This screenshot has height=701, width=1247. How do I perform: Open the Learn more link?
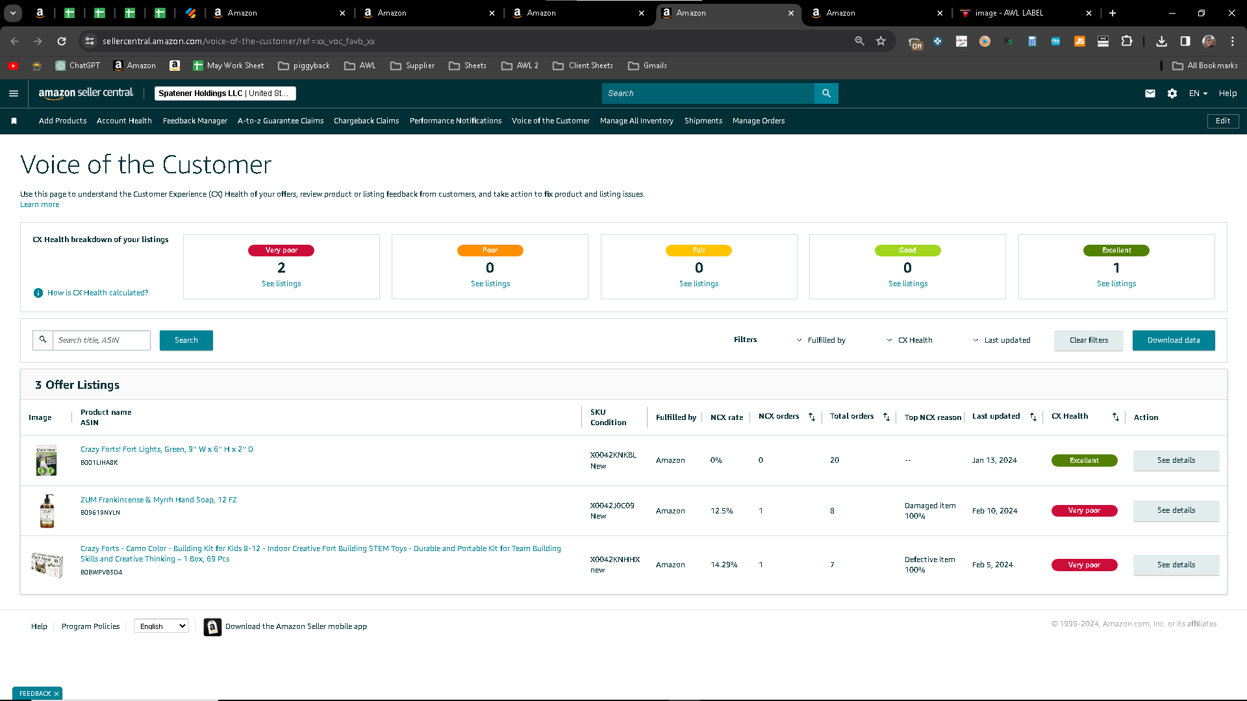click(x=40, y=204)
